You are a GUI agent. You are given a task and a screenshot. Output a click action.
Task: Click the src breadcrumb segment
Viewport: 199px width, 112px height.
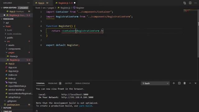[x=44, y=8]
